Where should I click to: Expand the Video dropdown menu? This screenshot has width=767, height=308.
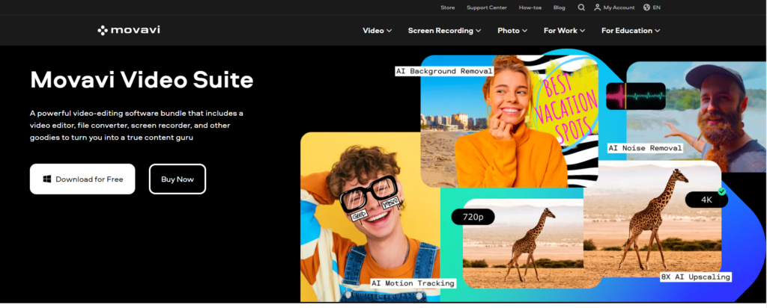pyautogui.click(x=378, y=31)
